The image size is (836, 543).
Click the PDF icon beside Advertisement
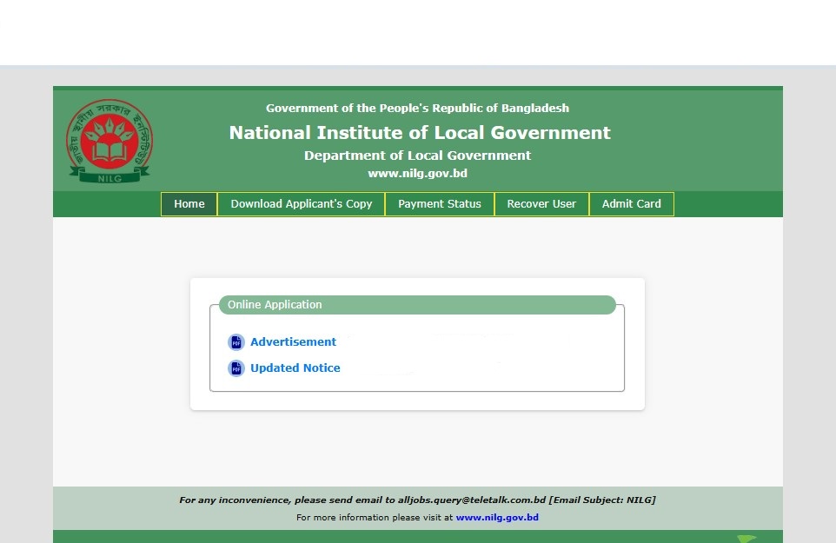pyautogui.click(x=236, y=342)
